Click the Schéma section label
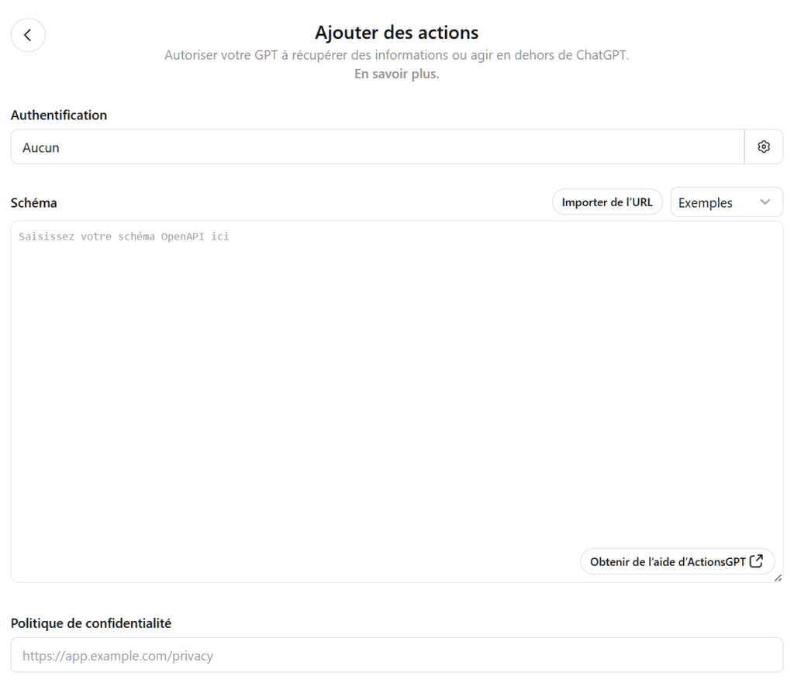 (33, 202)
